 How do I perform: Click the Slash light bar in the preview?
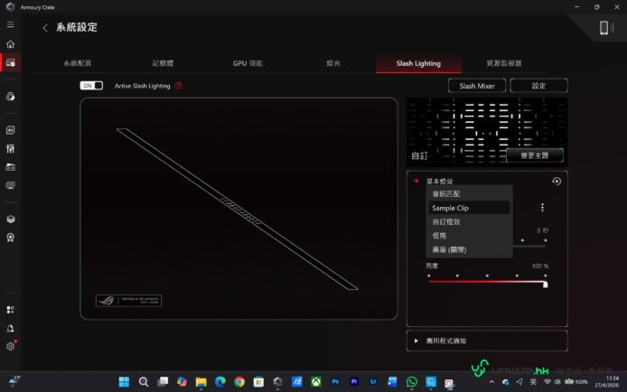238,209
